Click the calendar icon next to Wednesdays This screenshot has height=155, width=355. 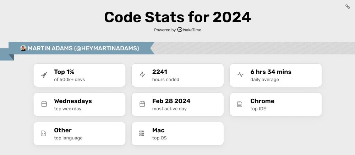click(44, 104)
